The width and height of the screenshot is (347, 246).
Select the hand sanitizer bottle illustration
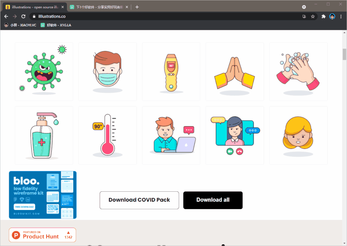[x=44, y=135]
